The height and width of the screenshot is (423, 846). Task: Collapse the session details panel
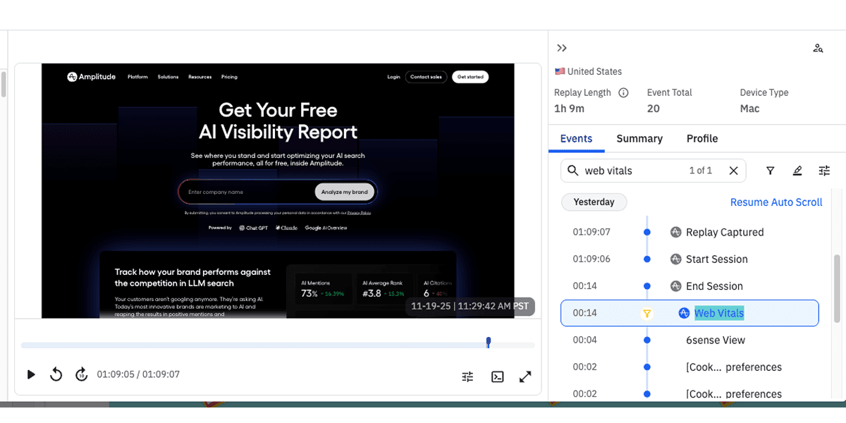[x=562, y=48]
